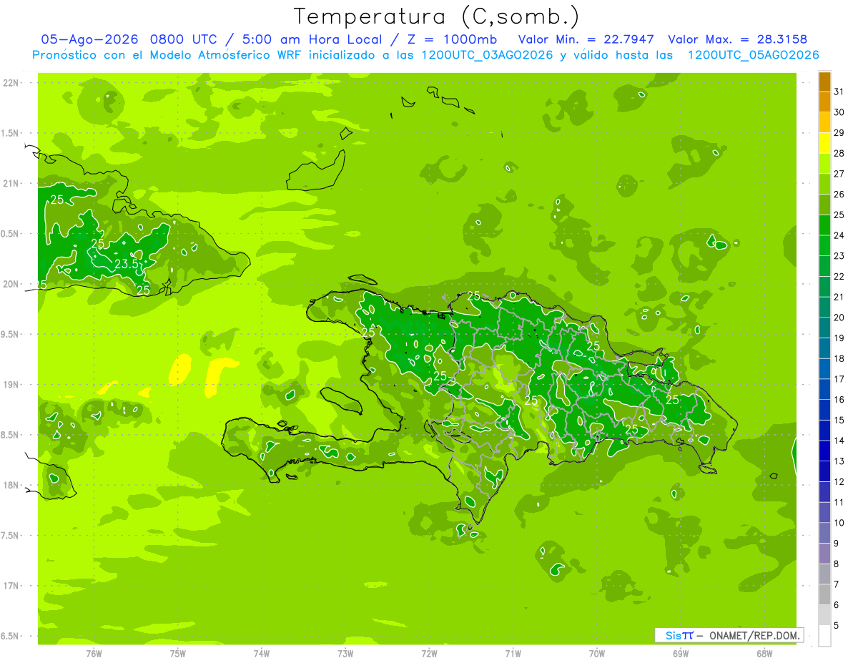858x663 pixels.
Task: Click the "21N" latitude label
Action: pos(11,184)
